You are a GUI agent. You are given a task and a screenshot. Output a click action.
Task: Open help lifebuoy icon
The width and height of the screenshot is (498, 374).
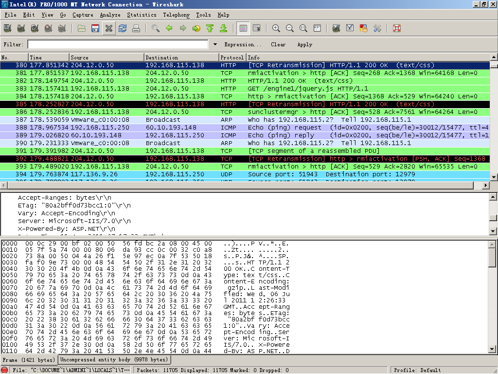click(397, 28)
